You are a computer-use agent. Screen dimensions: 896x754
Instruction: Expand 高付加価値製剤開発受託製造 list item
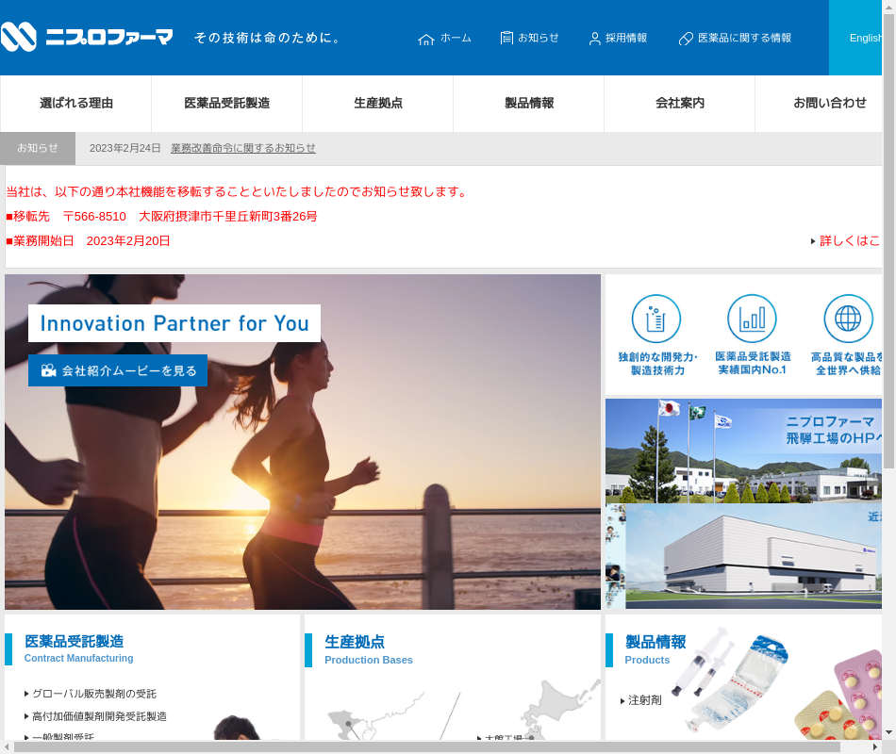[x=99, y=716]
